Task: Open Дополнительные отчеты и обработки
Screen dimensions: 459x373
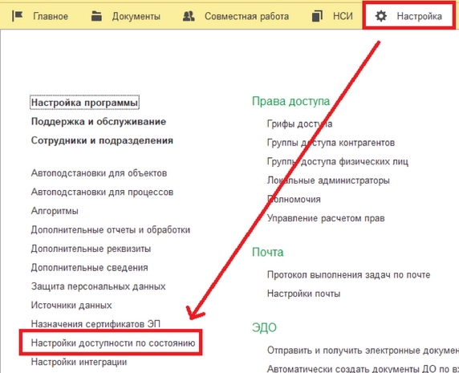Action: 111,230
